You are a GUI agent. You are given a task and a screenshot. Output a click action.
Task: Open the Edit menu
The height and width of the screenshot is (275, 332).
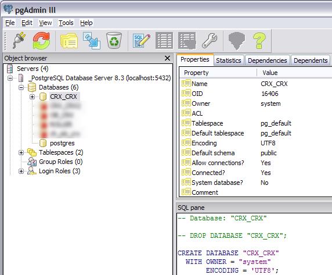pyautogui.click(x=27, y=23)
